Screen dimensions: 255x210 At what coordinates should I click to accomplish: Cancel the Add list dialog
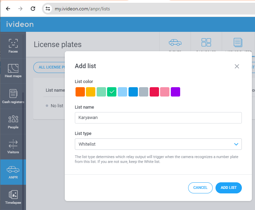tap(200, 188)
